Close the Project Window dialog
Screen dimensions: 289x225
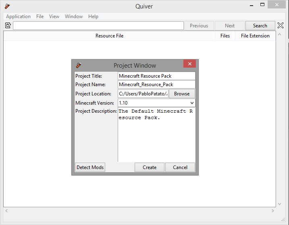(190, 64)
